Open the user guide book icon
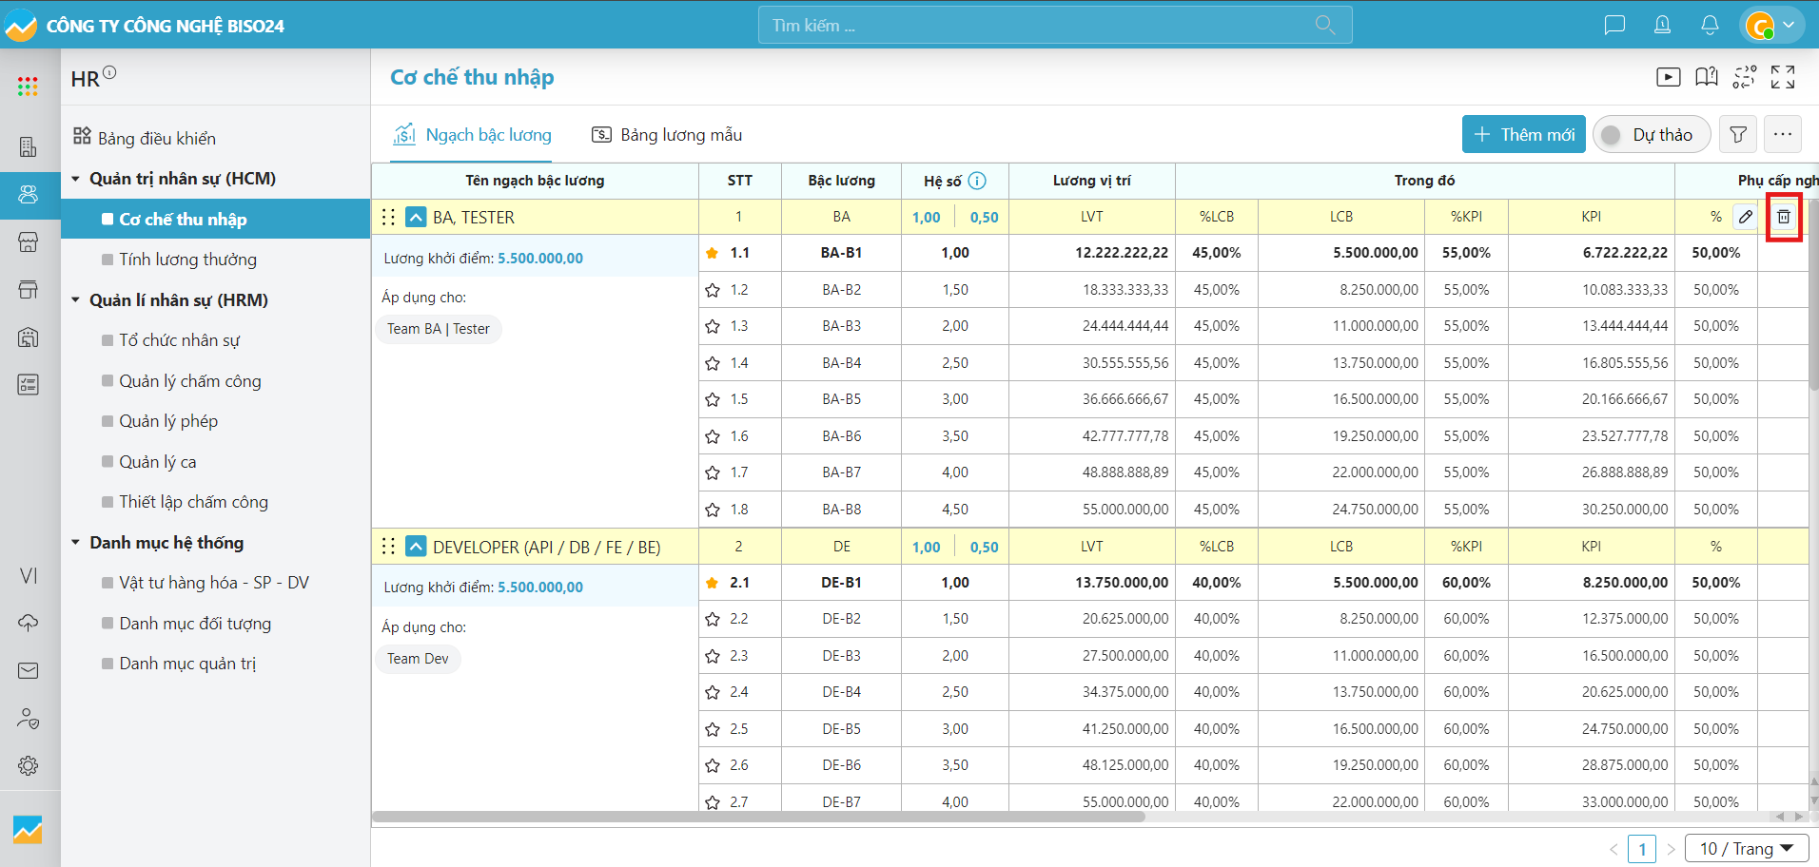This screenshot has height=867, width=1819. (1707, 77)
